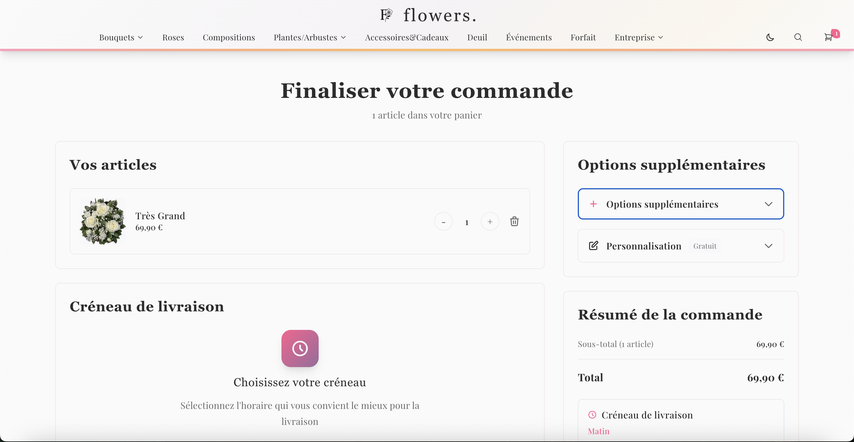Open the Bouquets dropdown menu
This screenshot has height=442, width=854.
pos(121,37)
